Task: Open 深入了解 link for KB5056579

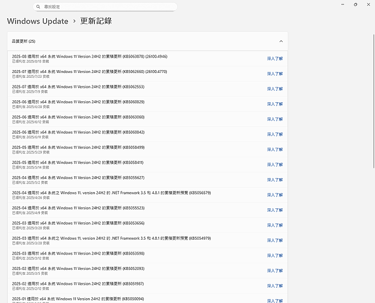Action: 275,195
